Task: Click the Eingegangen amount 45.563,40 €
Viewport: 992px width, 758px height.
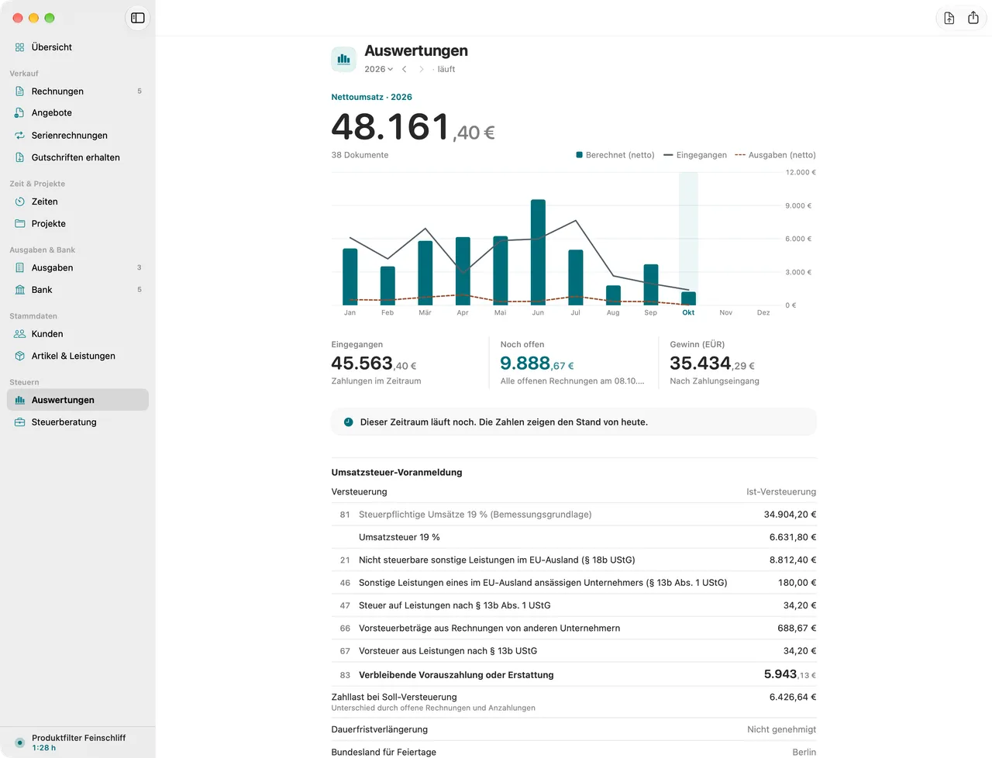Action: point(374,363)
